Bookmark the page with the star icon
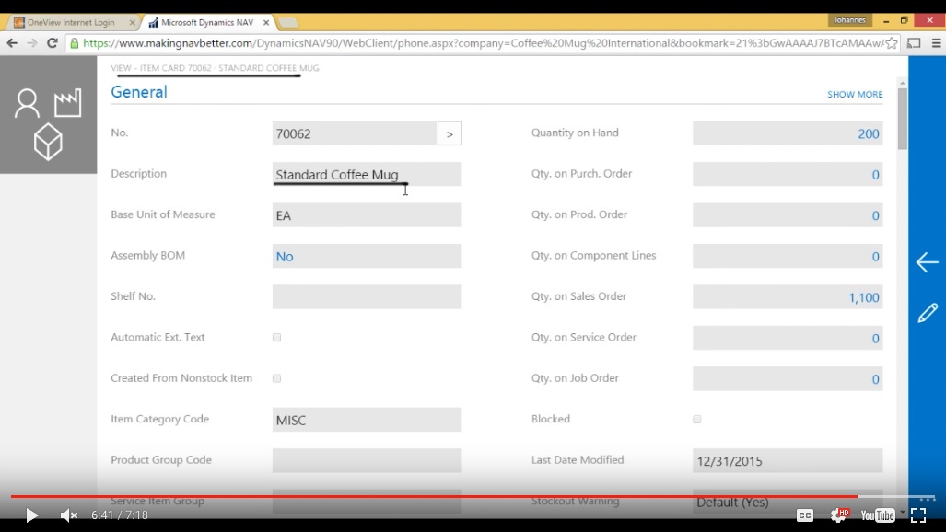Screen dimensions: 946x532 (892, 43)
